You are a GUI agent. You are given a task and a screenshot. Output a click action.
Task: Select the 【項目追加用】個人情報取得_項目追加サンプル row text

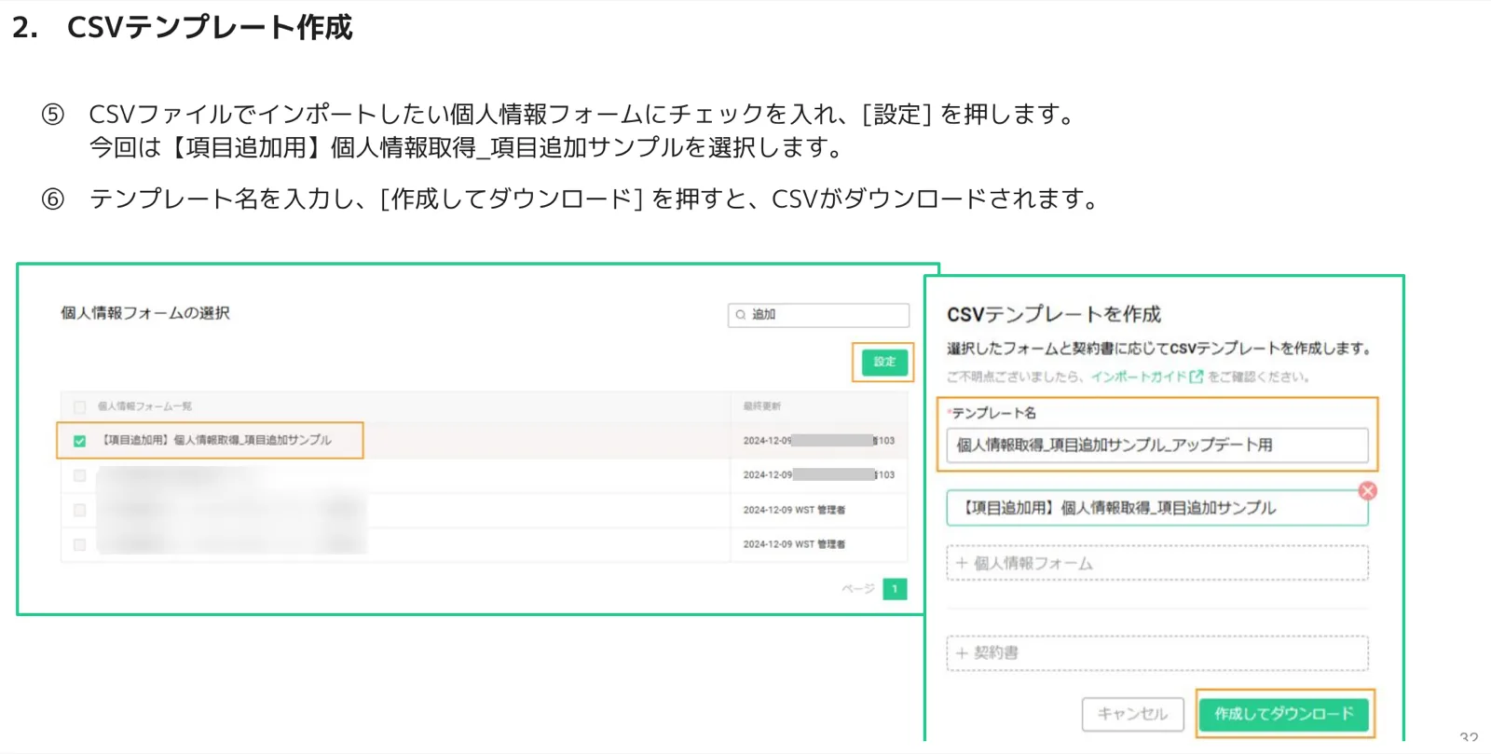[x=216, y=440]
